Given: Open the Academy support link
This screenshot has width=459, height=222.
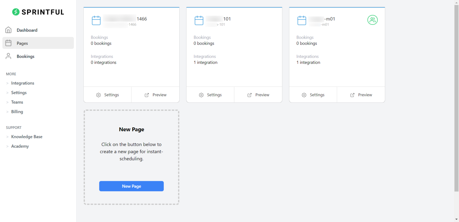Looking at the screenshot, I should pyautogui.click(x=20, y=146).
